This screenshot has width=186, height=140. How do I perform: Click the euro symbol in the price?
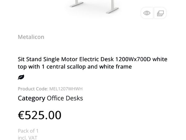point(21,115)
